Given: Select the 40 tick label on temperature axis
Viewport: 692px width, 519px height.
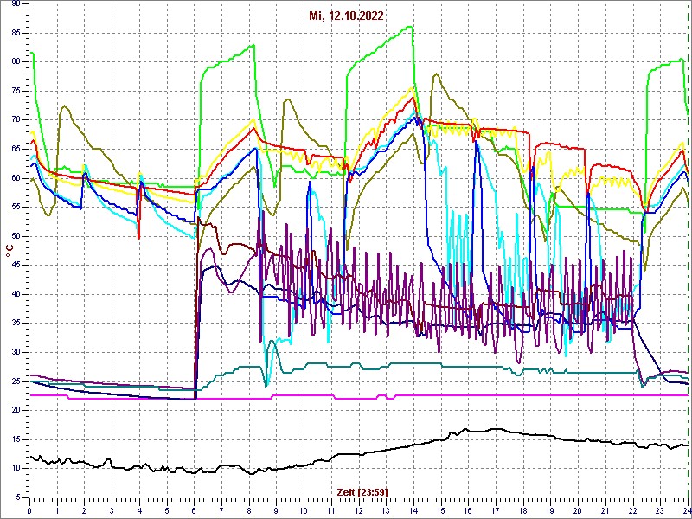Looking at the screenshot, I should pyautogui.click(x=16, y=295).
